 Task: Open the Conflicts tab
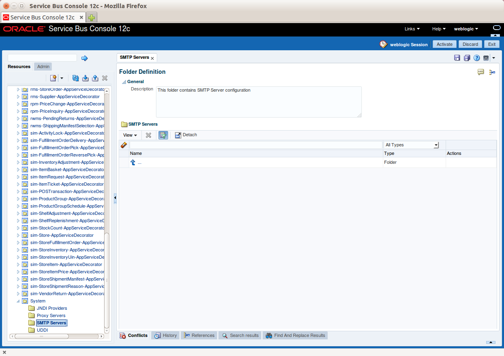pos(134,335)
